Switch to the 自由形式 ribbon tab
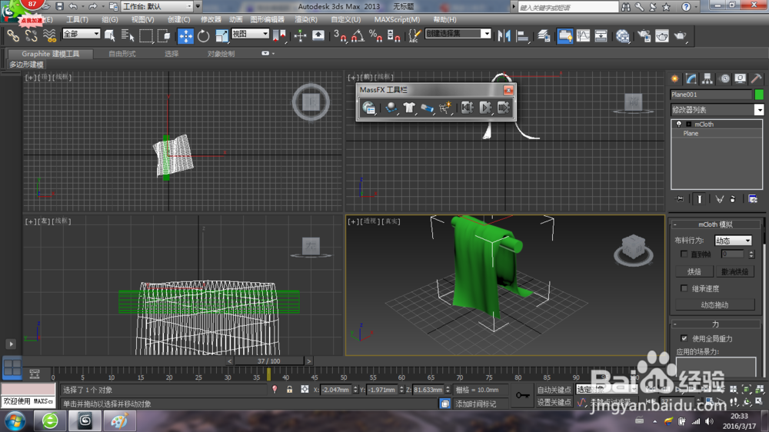The image size is (769, 432). click(x=122, y=54)
